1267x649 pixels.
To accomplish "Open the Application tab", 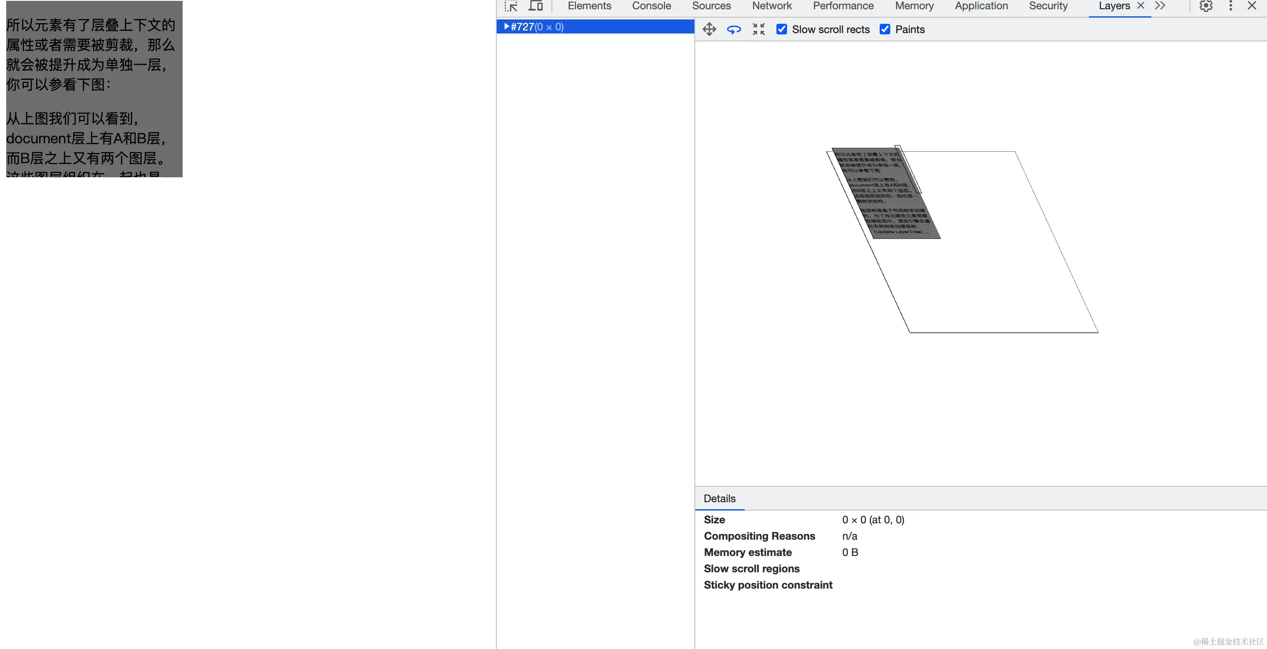I will click(x=981, y=6).
